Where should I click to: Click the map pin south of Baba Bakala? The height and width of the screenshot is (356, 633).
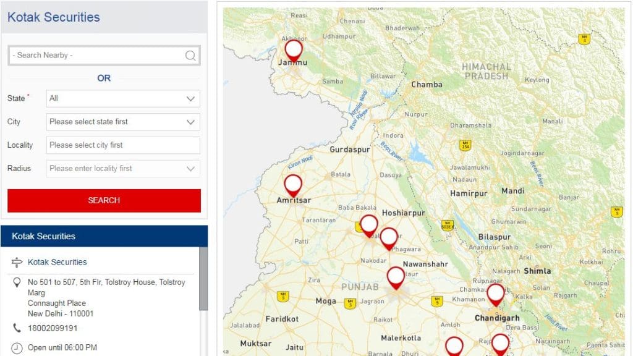pos(369,226)
